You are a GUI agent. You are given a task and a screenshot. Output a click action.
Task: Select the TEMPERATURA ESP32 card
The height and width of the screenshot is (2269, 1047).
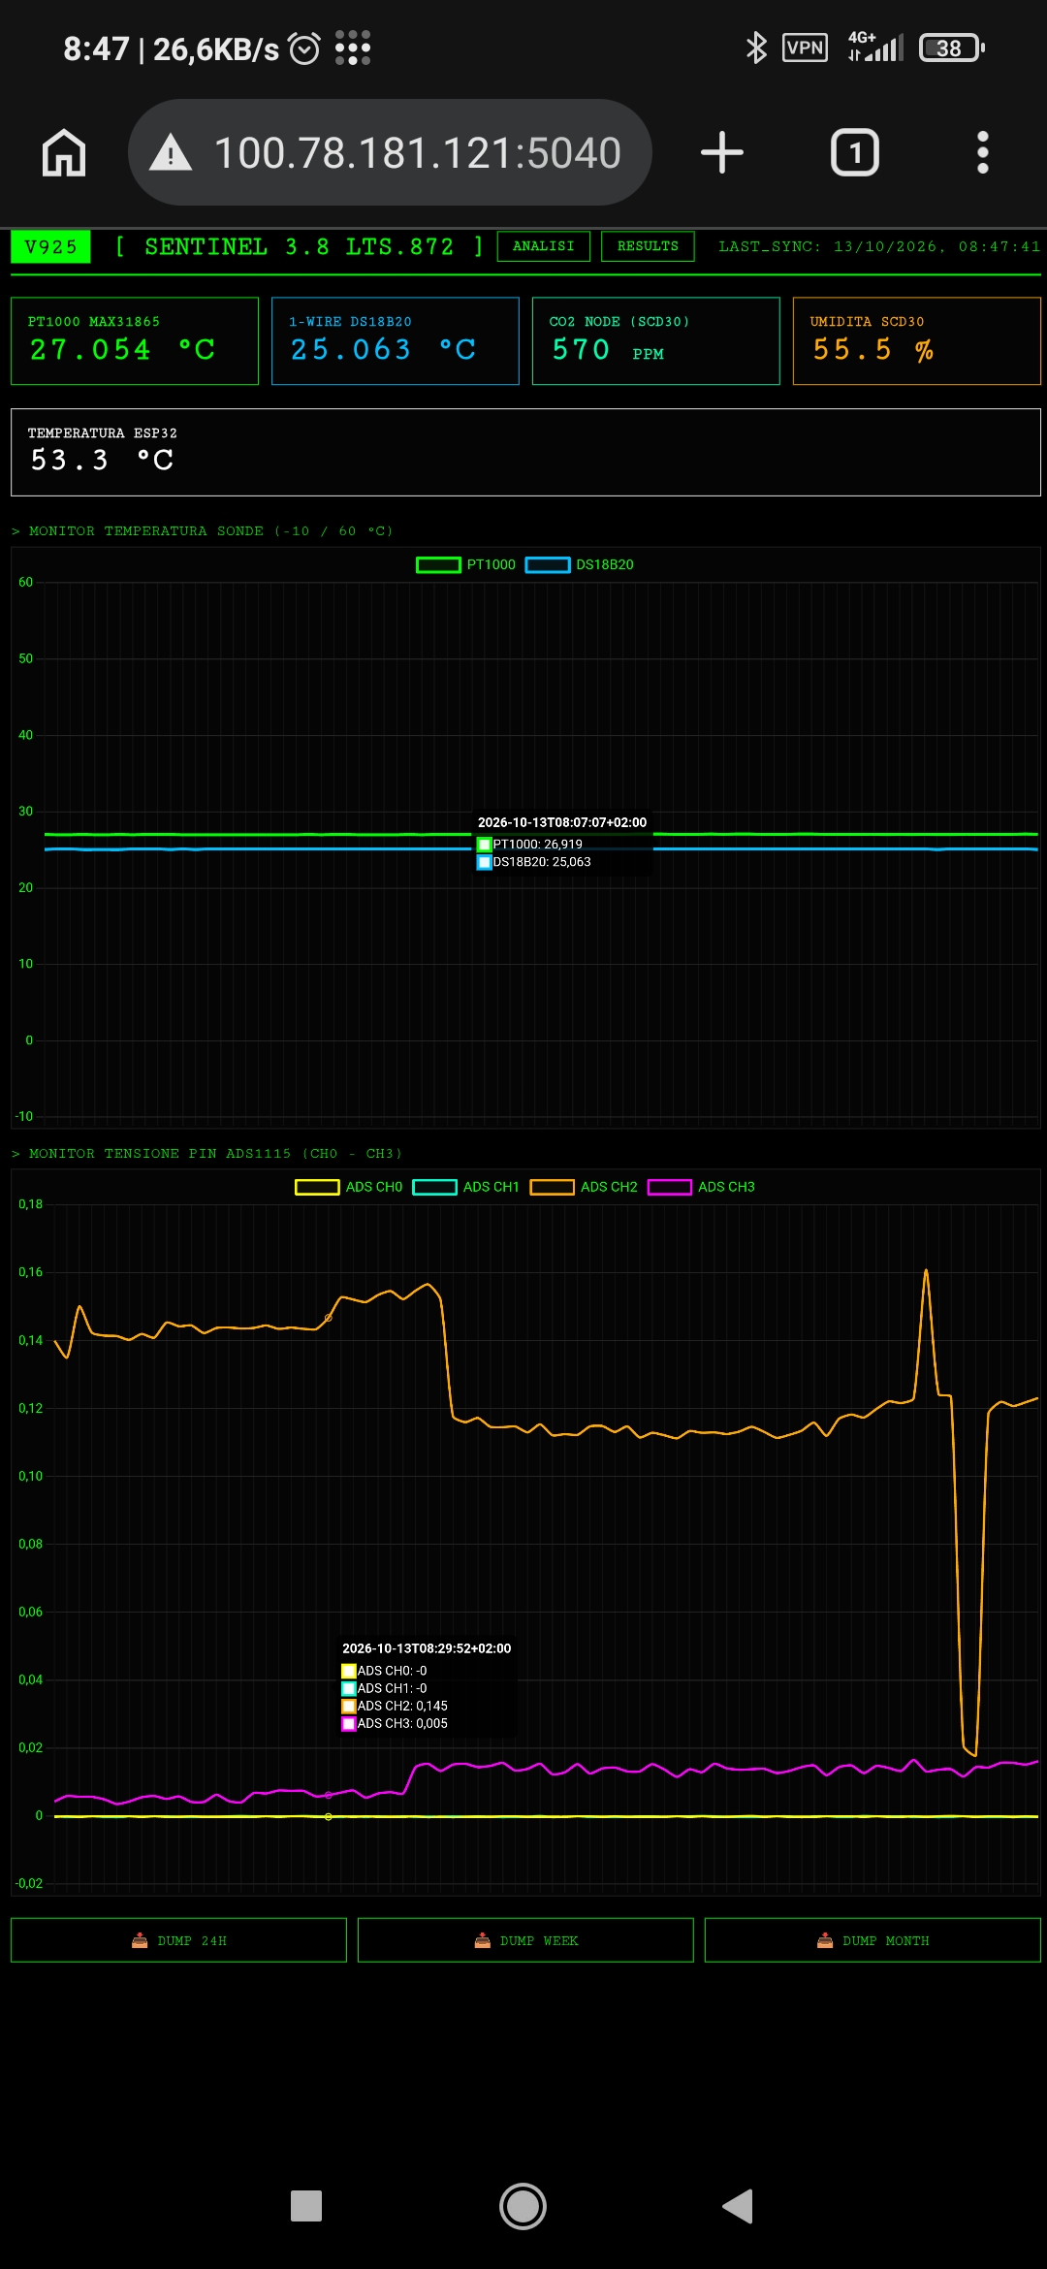[x=525, y=452]
